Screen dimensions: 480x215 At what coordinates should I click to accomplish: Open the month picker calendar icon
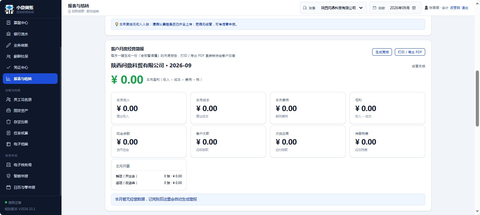pos(414,8)
